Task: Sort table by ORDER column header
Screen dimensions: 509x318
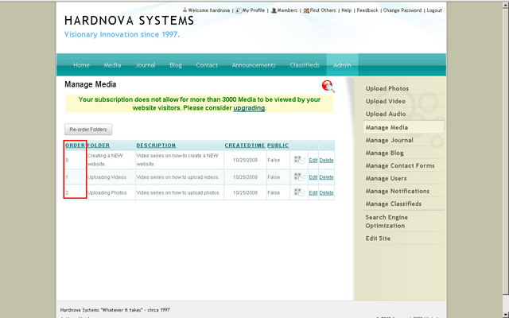Action: tap(75, 145)
